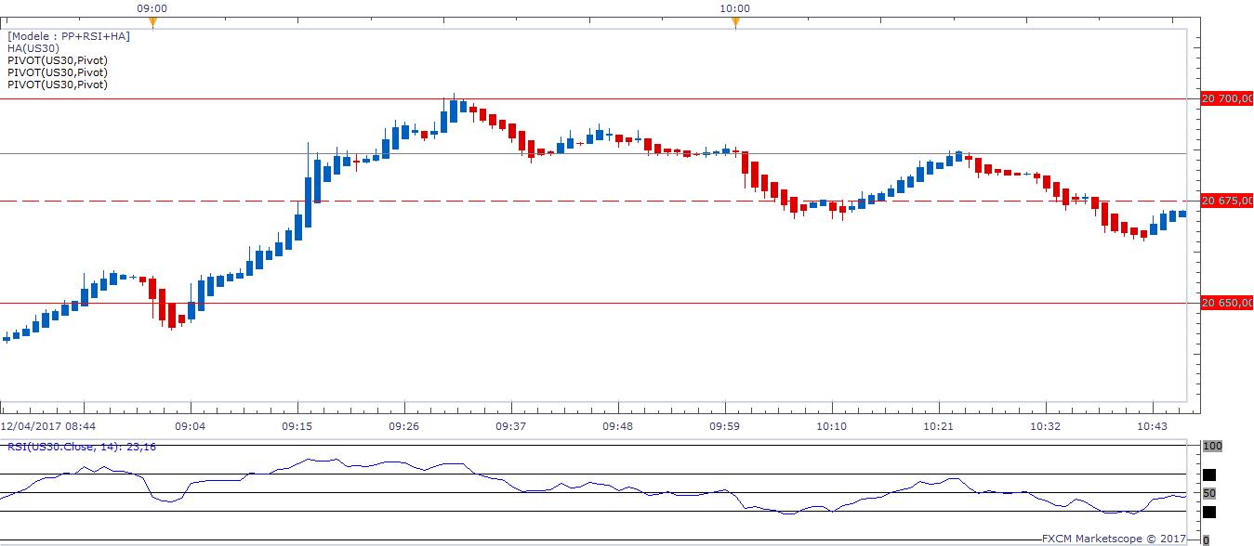Image resolution: width=1254 pixels, height=546 pixels.
Task: Select the solid red pivot line at 20 700
Action: (595, 98)
